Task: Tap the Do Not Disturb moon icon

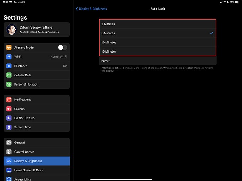Action: [9, 118]
